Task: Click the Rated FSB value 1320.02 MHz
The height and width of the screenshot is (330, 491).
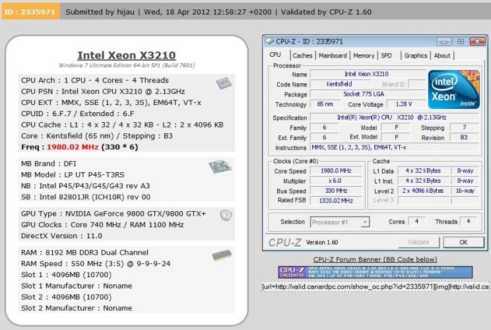Action: [x=336, y=201]
